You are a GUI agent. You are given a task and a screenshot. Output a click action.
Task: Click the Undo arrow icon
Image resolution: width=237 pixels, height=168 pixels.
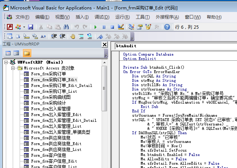[77, 27]
